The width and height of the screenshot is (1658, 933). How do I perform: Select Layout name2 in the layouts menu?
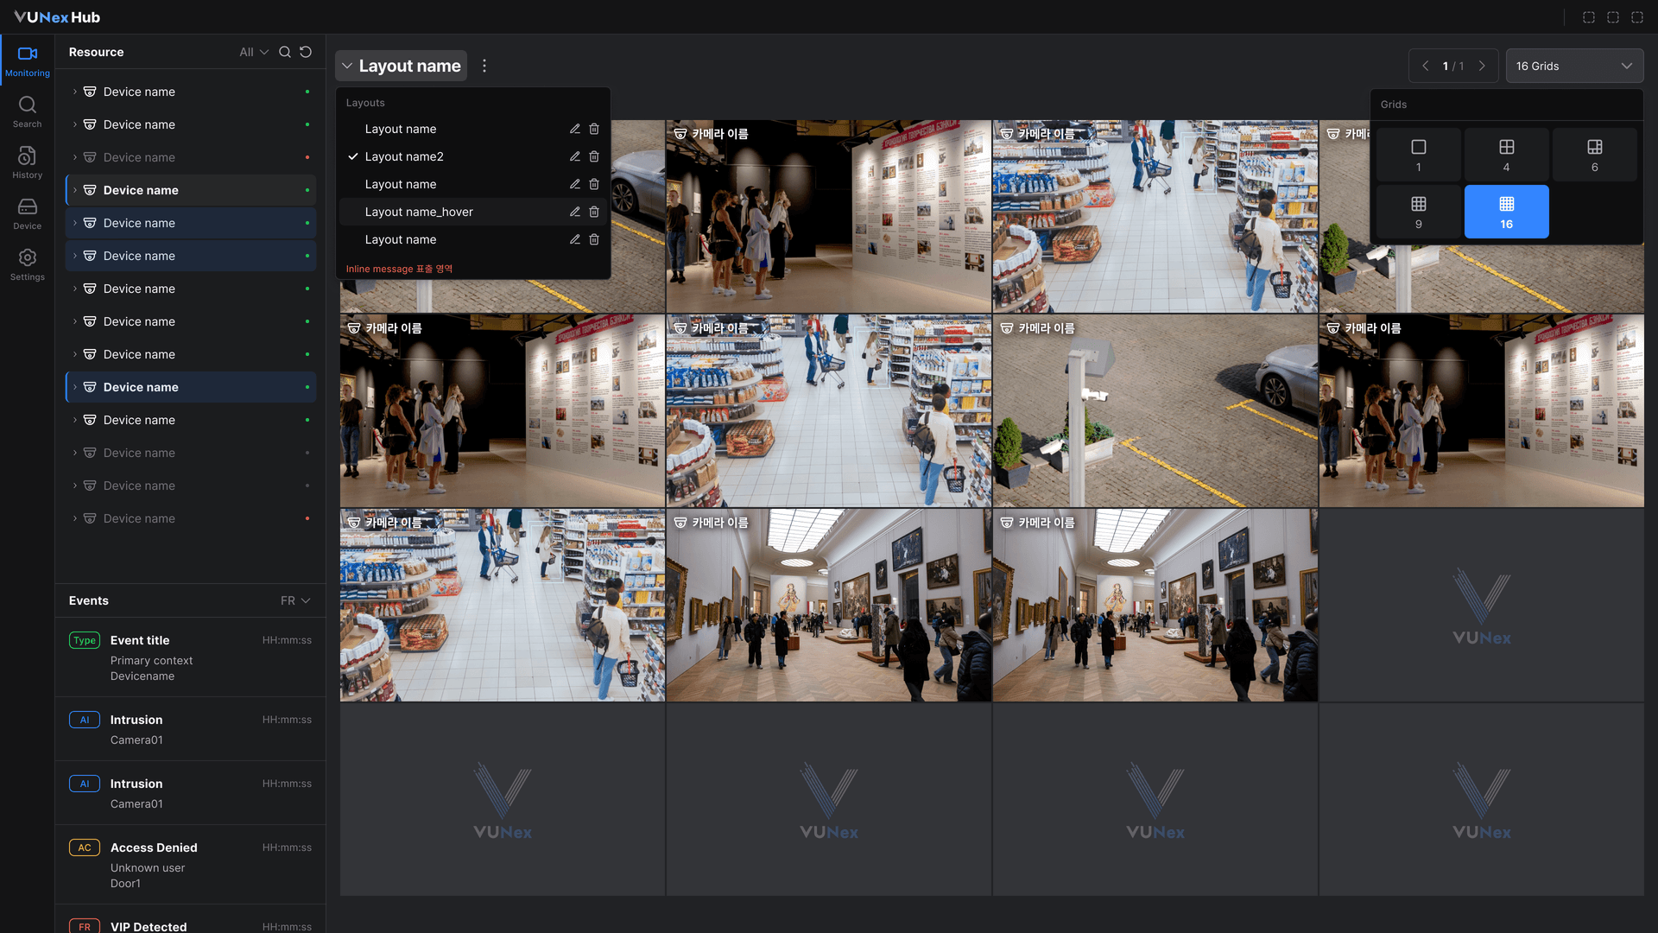click(404, 156)
